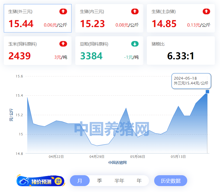220x192 pixels.
Task: Click the red up arrow on 内三元 card
Action: pos(135,11)
